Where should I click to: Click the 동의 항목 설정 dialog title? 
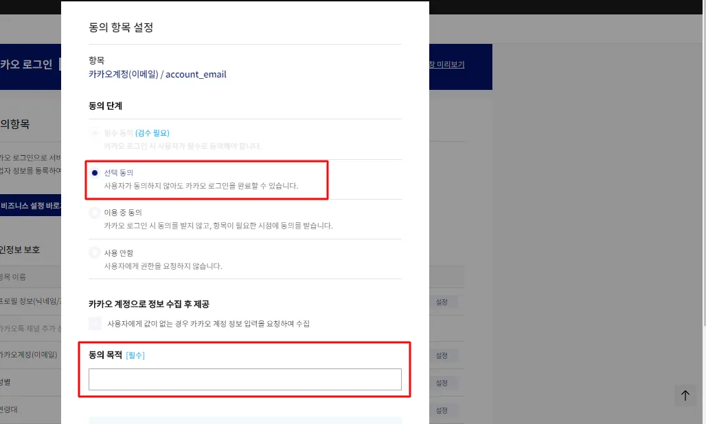[121, 27]
